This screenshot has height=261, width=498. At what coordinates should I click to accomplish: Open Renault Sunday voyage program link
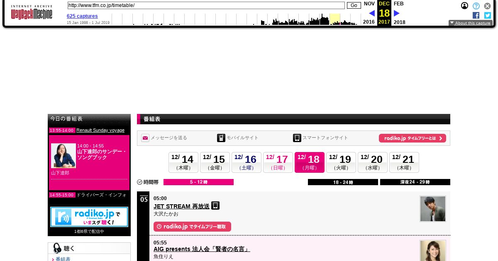[x=100, y=130]
